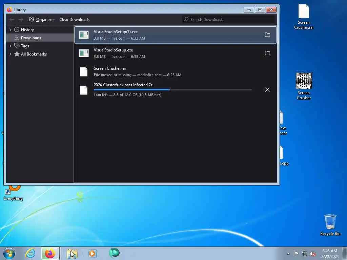Screen dimensions: 347x260
Task: Select the Recycle Bin desktop icon
Action: click(x=330, y=225)
